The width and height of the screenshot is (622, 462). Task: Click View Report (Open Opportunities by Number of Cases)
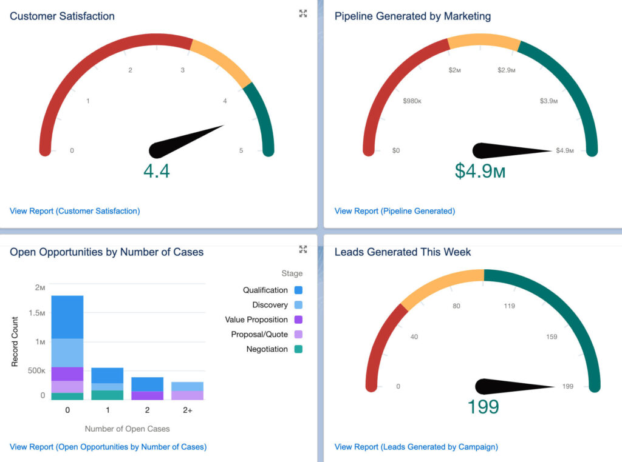pos(108,447)
